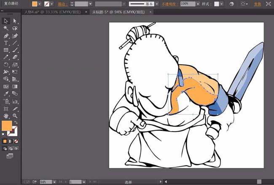The width and height of the screenshot is (274, 185).
Task: Open the 变换 transform panel link
Action: click(258, 4)
